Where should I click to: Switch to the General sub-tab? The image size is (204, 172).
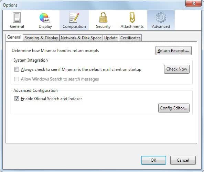coord(14,37)
